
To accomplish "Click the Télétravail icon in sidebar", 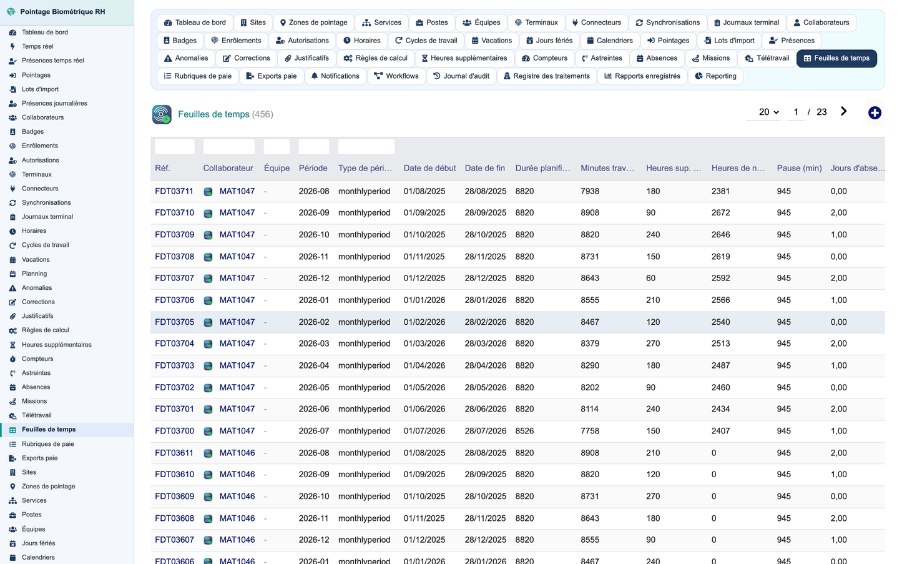I will click(x=12, y=416).
